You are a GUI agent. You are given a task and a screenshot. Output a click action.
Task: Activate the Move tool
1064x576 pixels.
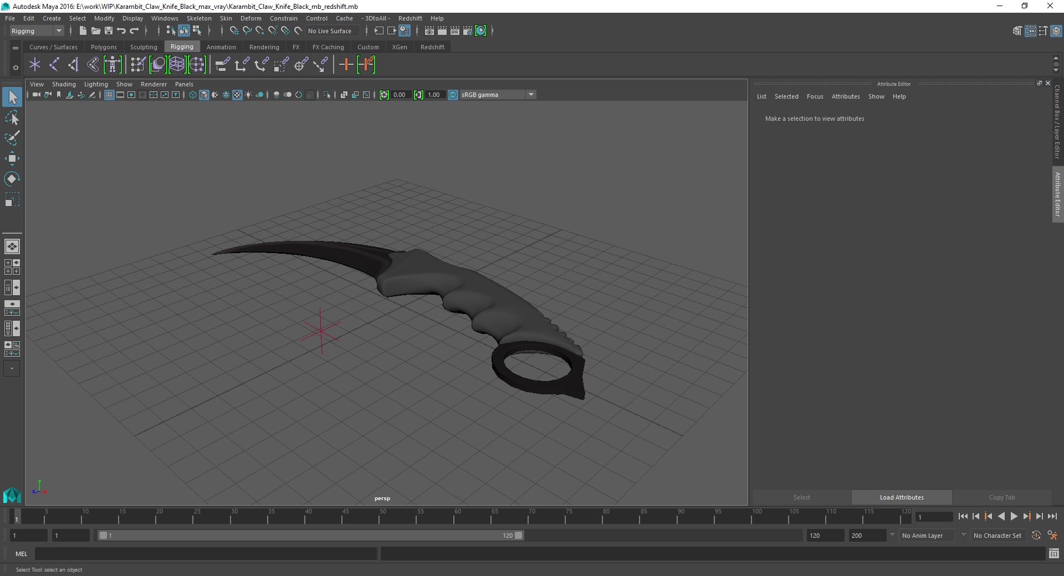[12, 158]
